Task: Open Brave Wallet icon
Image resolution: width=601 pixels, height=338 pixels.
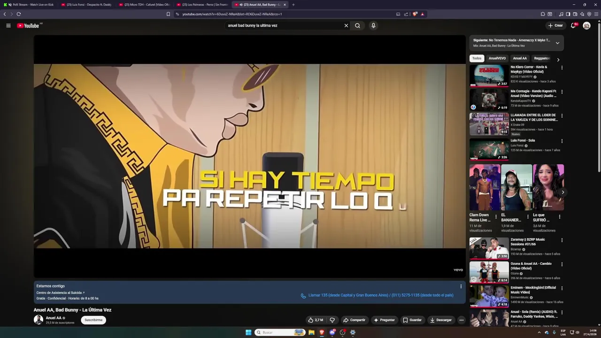Action: tap(575, 14)
